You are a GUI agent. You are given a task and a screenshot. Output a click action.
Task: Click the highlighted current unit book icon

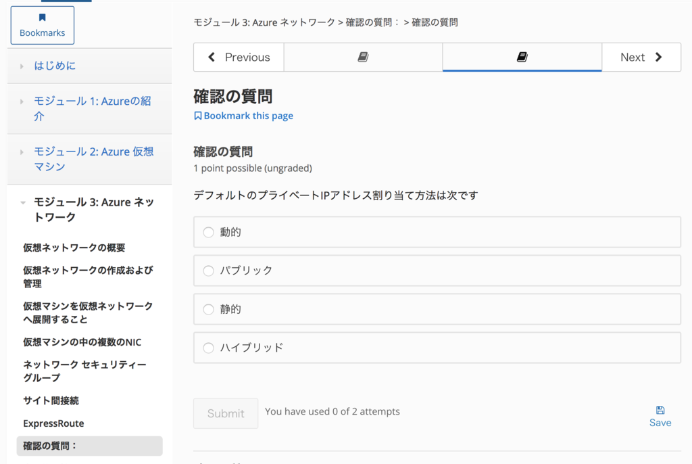coord(522,57)
